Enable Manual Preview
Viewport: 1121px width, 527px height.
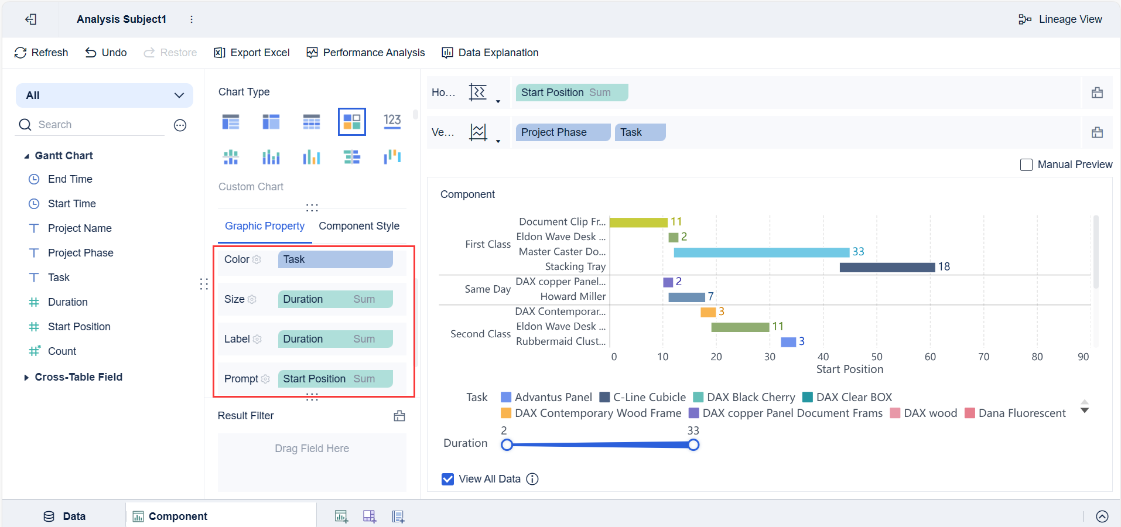tap(1026, 165)
